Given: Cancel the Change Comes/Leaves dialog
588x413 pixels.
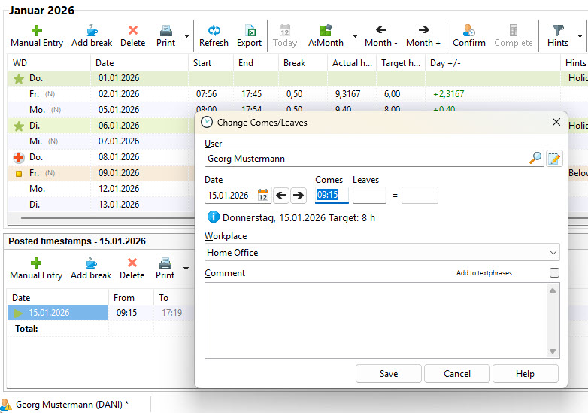Looking at the screenshot, I should (x=457, y=374).
